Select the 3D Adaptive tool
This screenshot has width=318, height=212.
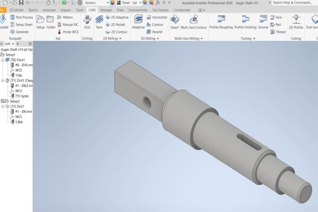click(138, 22)
